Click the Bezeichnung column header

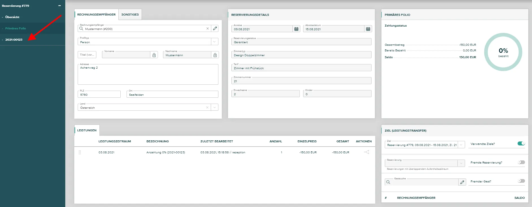(x=157, y=141)
